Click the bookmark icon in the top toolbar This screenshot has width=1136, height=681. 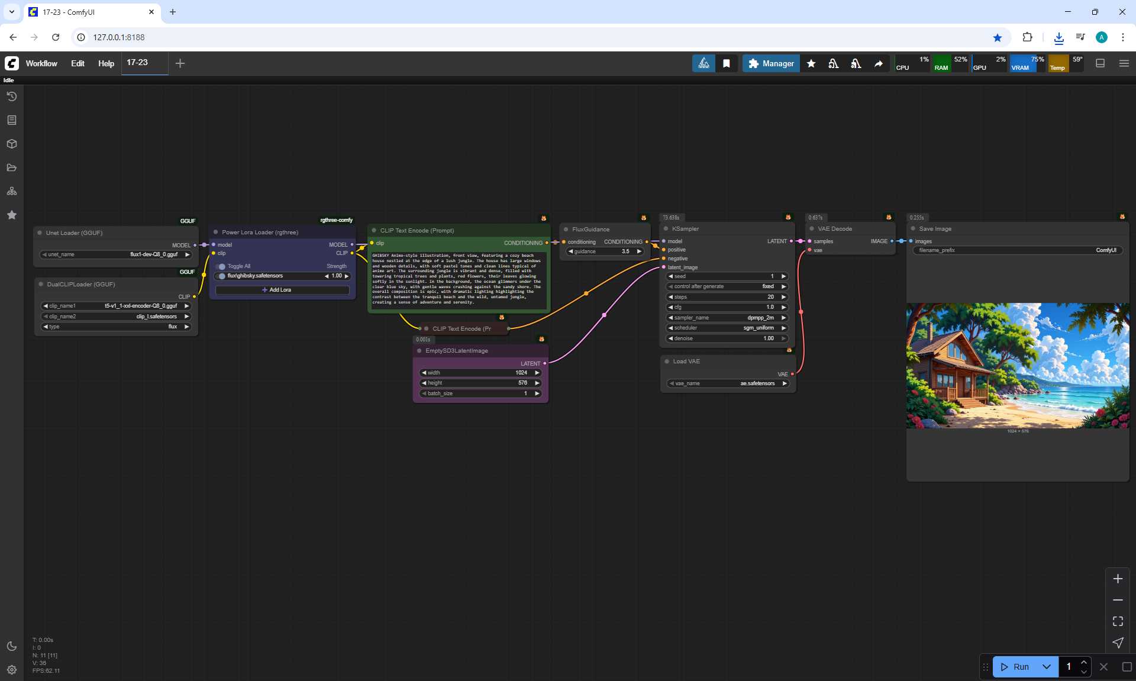727,63
